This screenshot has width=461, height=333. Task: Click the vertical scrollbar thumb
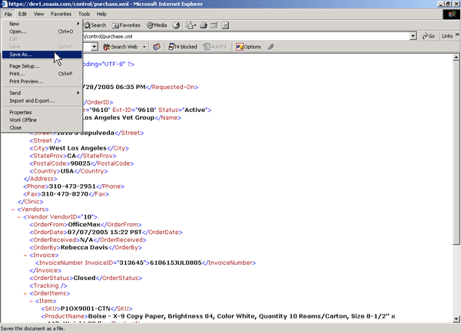point(456,152)
